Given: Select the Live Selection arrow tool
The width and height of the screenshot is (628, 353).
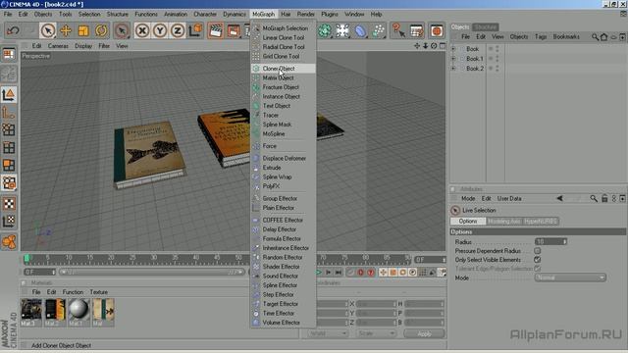Looking at the screenshot, I should point(48,30).
